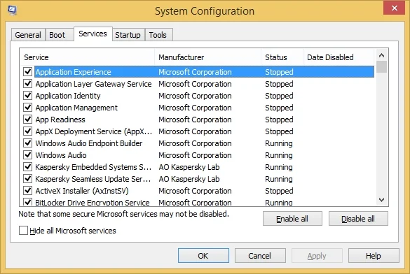This screenshot has height=274, width=410.
Task: Select ActiveX Installer (AxInstSV) service name
Action: (x=82, y=191)
